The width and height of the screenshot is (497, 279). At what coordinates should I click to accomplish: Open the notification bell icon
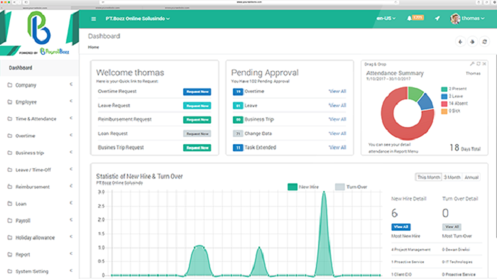(x=409, y=18)
